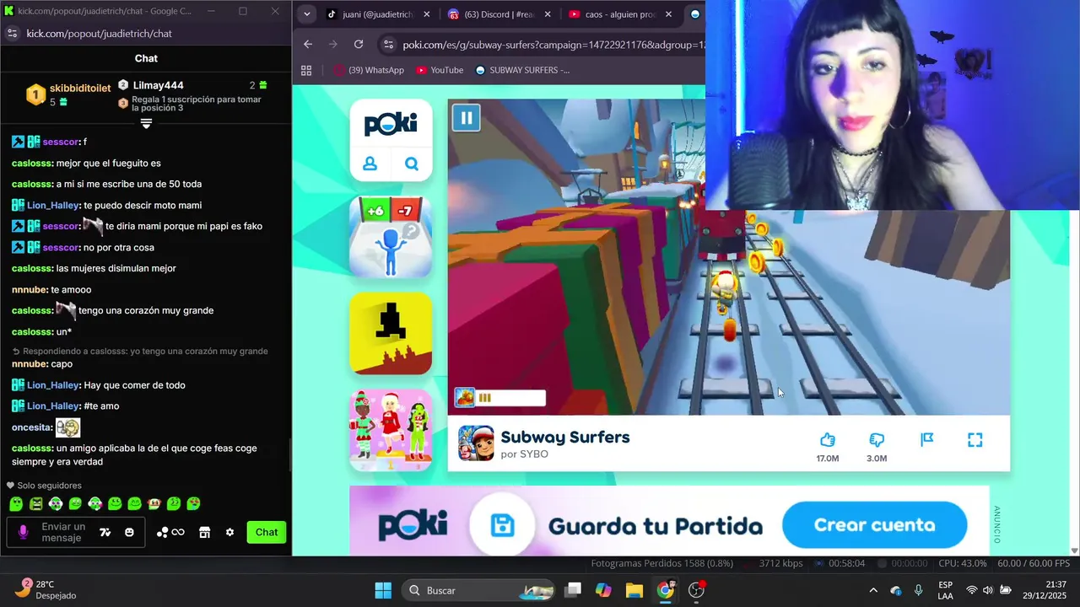Click the save disk icon in Poki banner
1080x607 pixels.
[x=502, y=526]
